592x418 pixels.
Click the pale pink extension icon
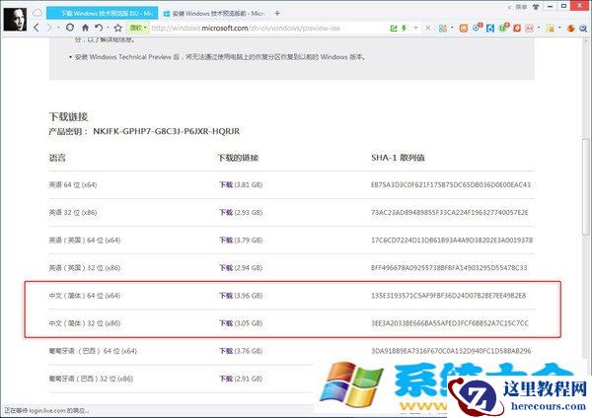529,29
